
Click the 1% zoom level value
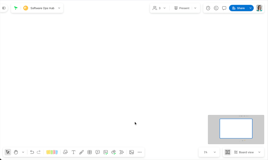(205, 152)
